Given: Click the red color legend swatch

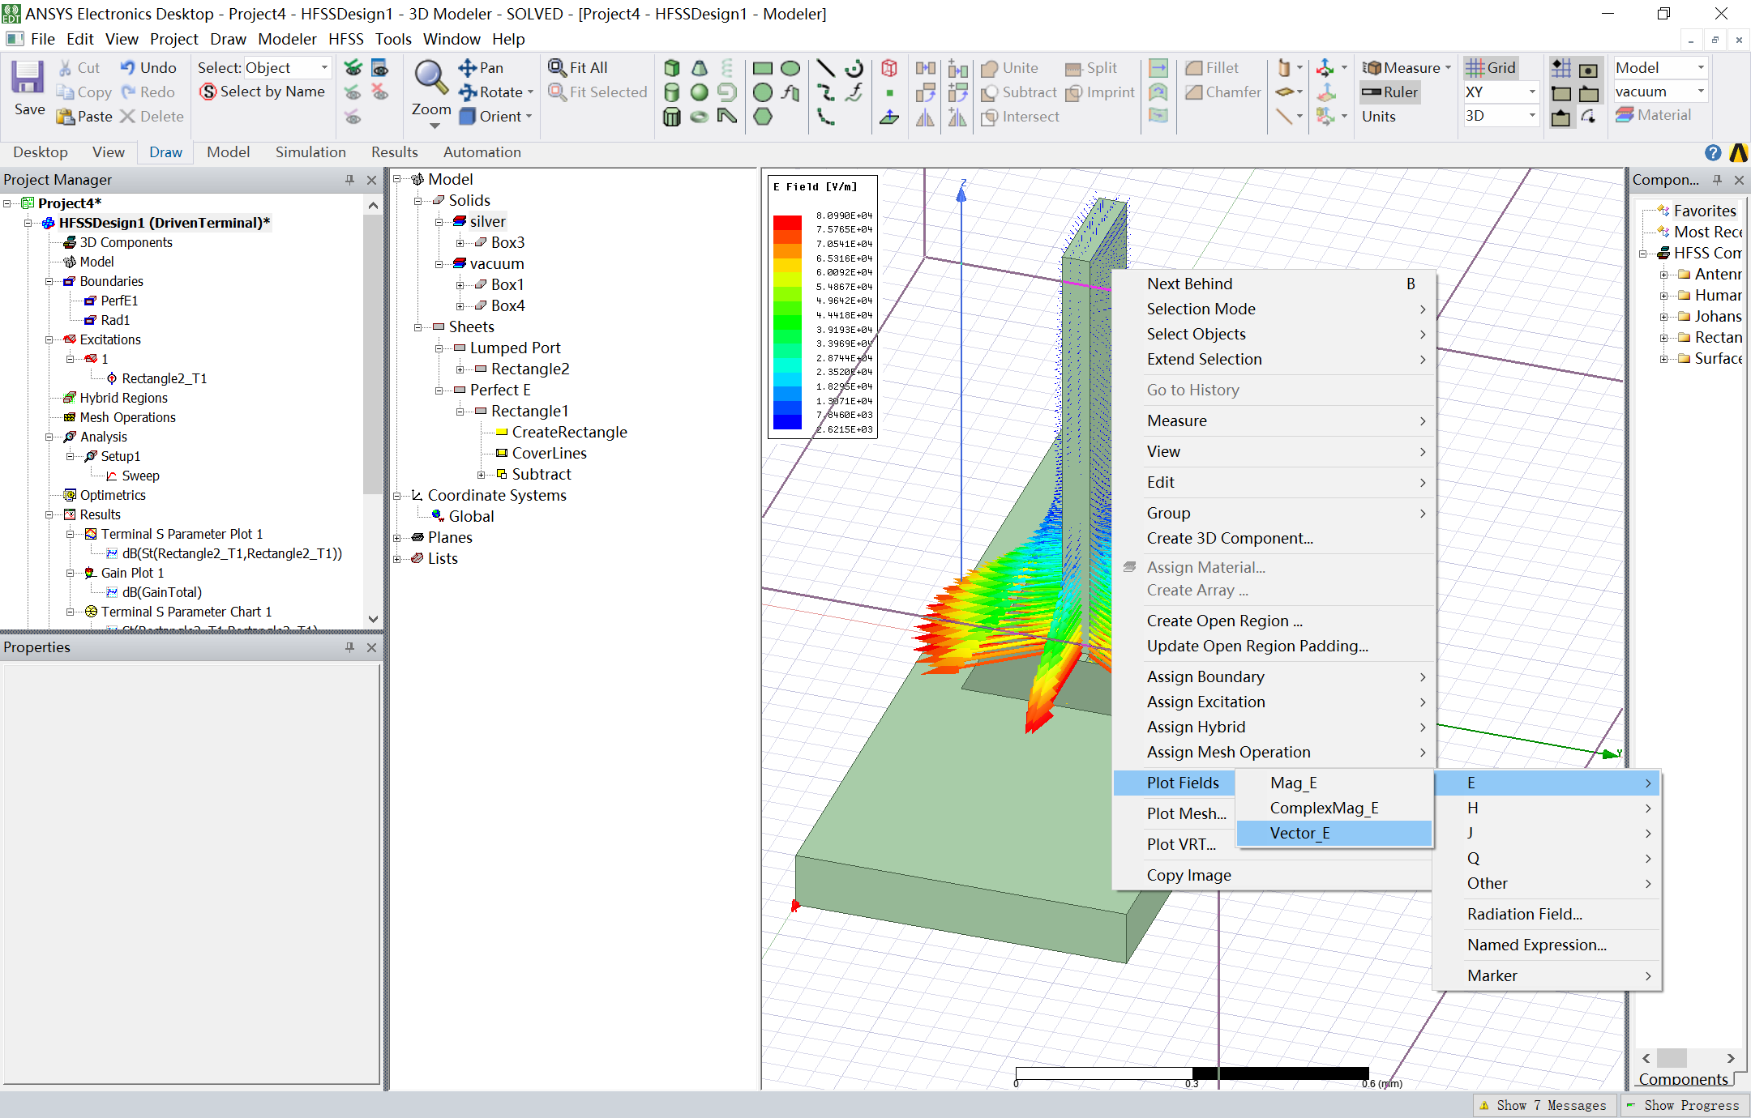Looking at the screenshot, I should click(x=786, y=222).
